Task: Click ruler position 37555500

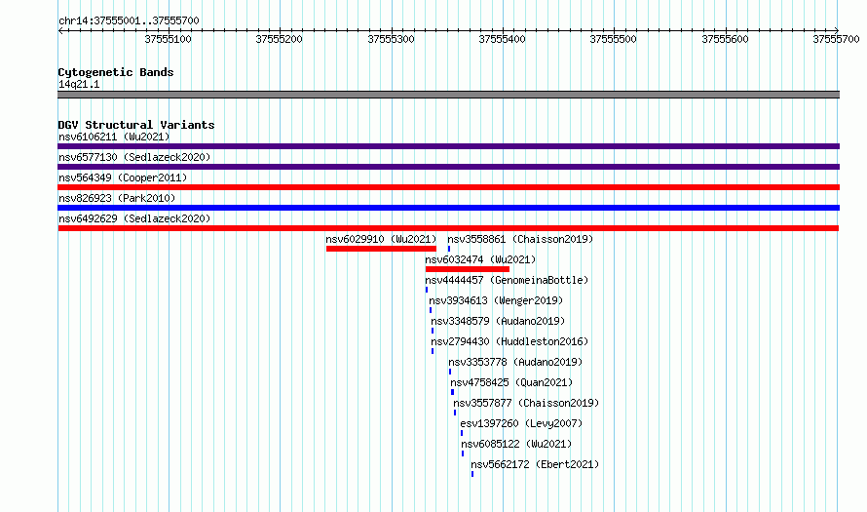Action: click(x=613, y=39)
